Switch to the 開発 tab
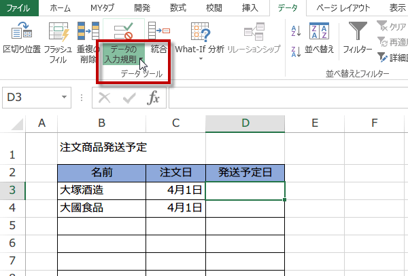This screenshot has width=408, height=276. (x=142, y=7)
